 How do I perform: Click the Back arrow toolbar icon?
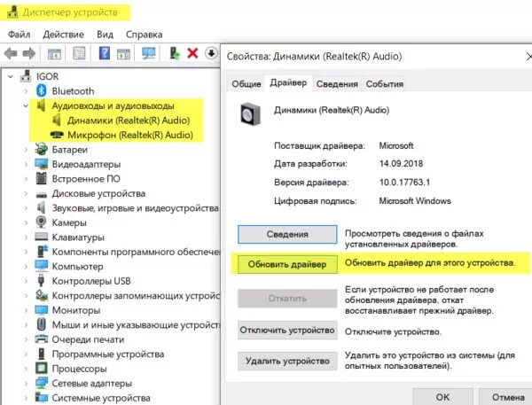[x=11, y=53]
